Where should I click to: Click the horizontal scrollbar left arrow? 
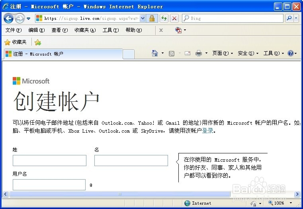[6, 194]
